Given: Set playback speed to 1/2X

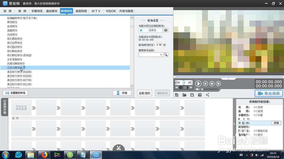Looking at the screenshot, I should click(177, 83).
